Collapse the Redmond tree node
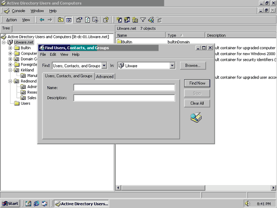Screen dimensions: 277x208 [10, 81]
